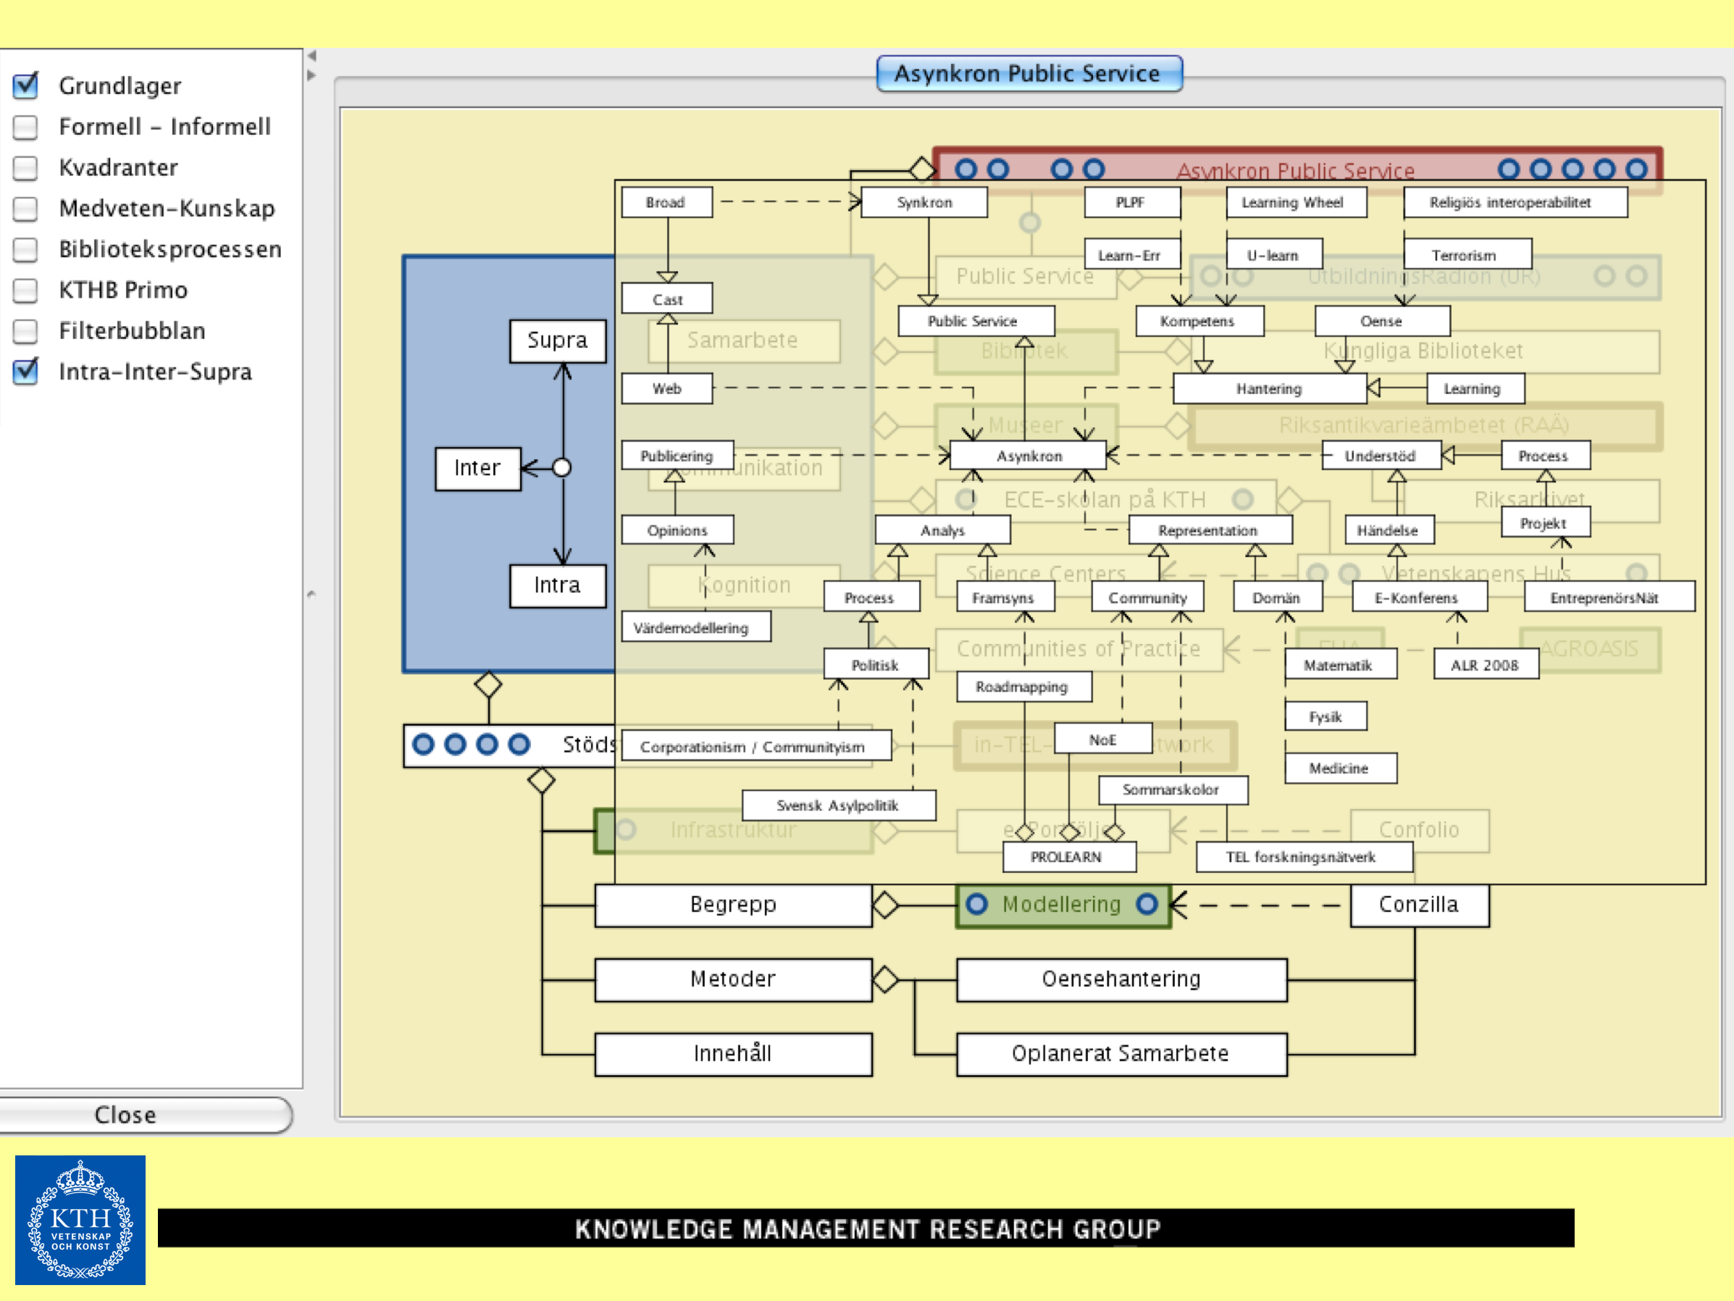Click the rightmost blue circle on the red Asynkron bar
The width and height of the screenshot is (1734, 1301).
point(1637,170)
